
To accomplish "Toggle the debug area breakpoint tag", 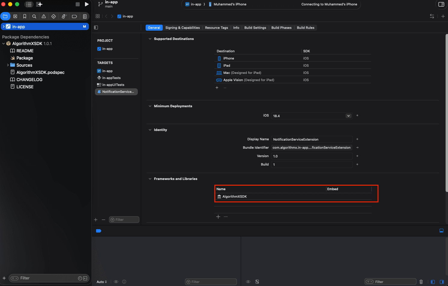I will click(98, 231).
